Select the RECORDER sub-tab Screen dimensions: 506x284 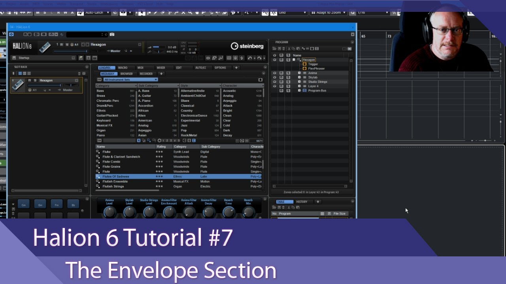[146, 74]
